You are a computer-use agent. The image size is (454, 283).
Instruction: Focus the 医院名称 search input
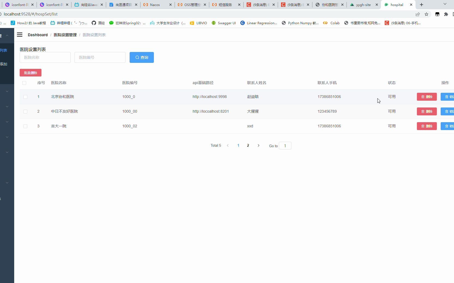coord(45,57)
